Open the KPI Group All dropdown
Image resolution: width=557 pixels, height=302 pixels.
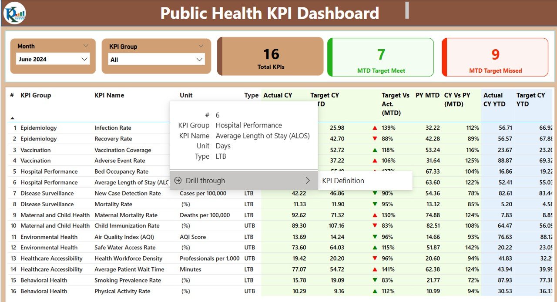(156, 59)
